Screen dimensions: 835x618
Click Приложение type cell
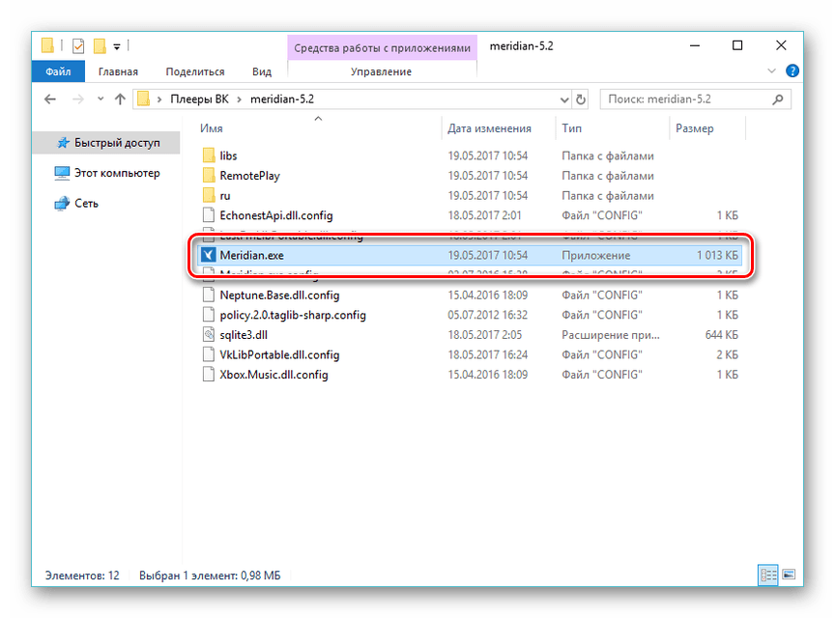[596, 256]
